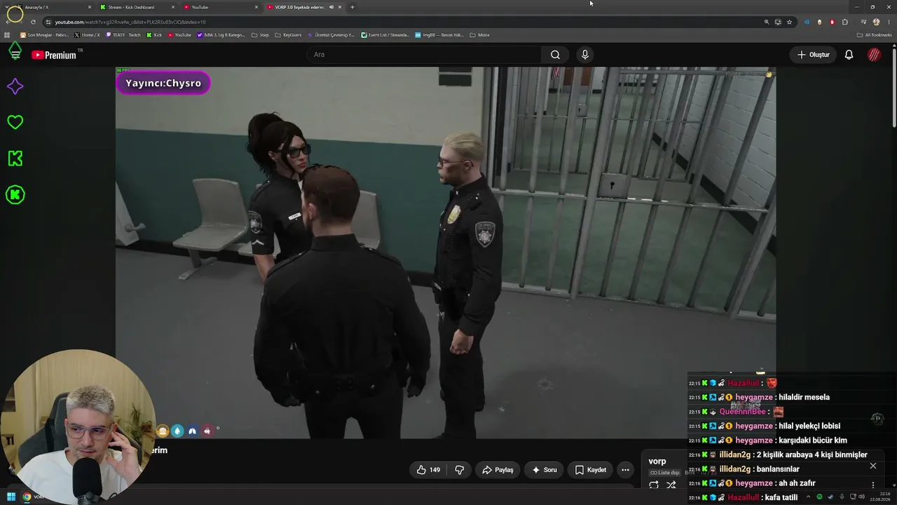
Task: Switch to the Stream - Kick Dashboard tab
Action: pos(137,7)
